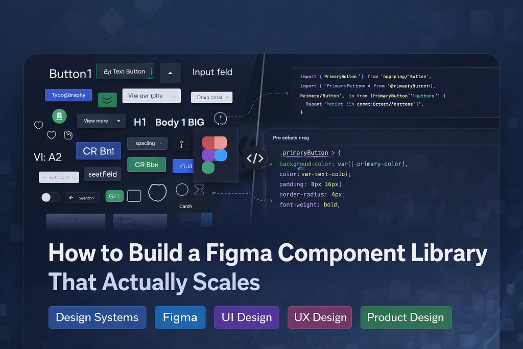This screenshot has height=349, width=523.
Task: Click the circular history arrow icon
Action: [x=220, y=119]
